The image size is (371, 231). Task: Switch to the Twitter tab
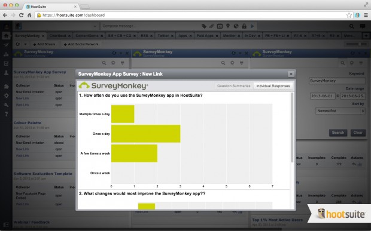click(163, 36)
